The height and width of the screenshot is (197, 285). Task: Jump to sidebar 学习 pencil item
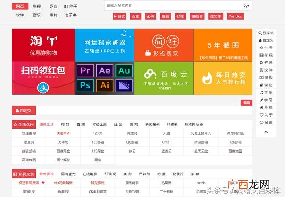click(x=266, y=100)
